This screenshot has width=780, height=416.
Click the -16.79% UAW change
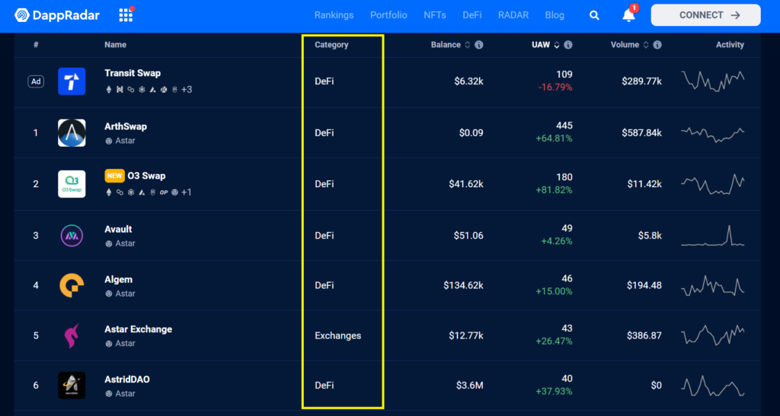[x=555, y=87]
